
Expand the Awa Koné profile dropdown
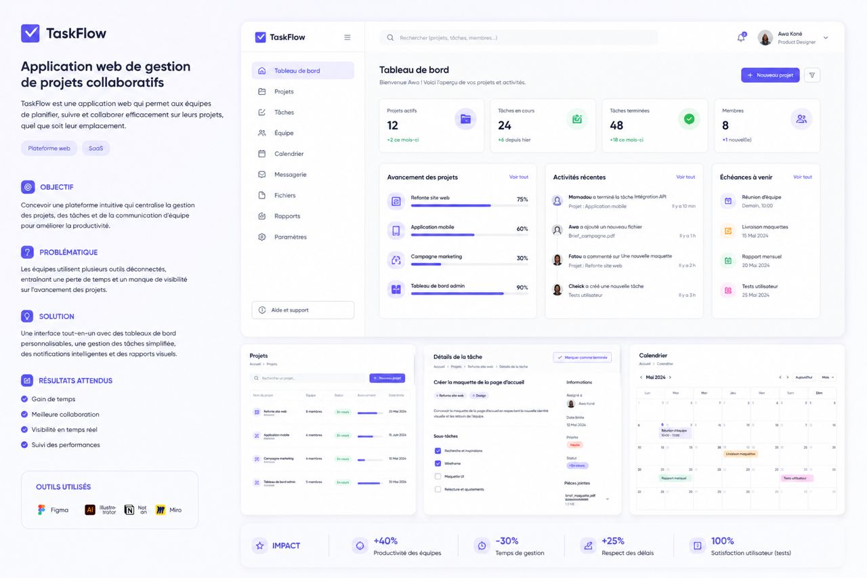click(826, 38)
